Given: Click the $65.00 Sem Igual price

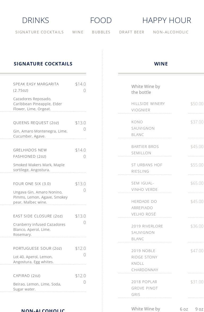Looking at the screenshot, I should pyautogui.click(x=197, y=183).
